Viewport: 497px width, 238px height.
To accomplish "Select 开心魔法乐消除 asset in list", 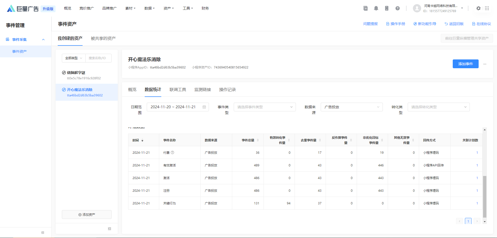I will tap(87, 92).
